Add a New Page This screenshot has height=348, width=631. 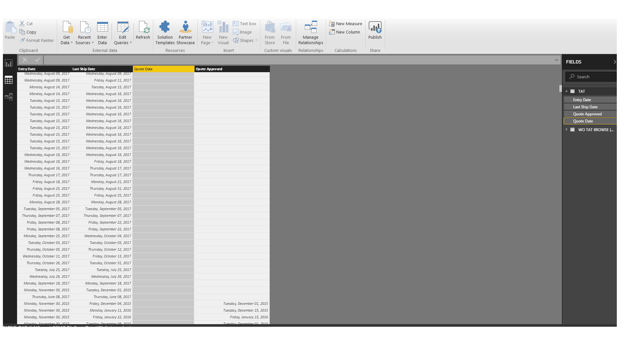tap(207, 33)
